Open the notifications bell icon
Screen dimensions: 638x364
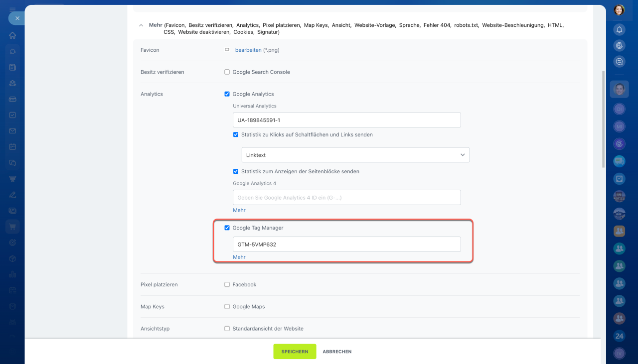click(619, 30)
